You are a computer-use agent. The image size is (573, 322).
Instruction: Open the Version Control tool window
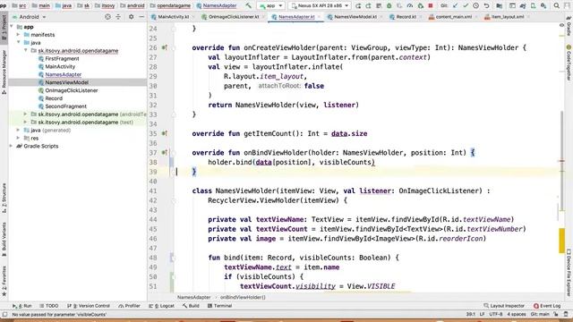pos(89,306)
